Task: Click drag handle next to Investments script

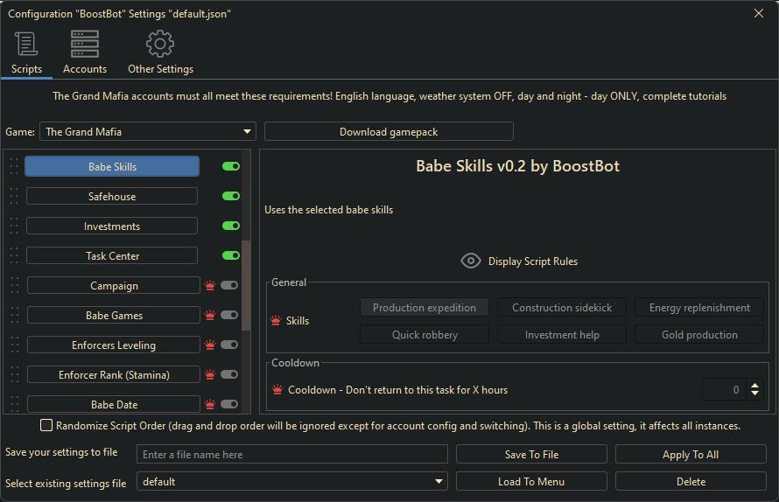Action: [14, 227]
